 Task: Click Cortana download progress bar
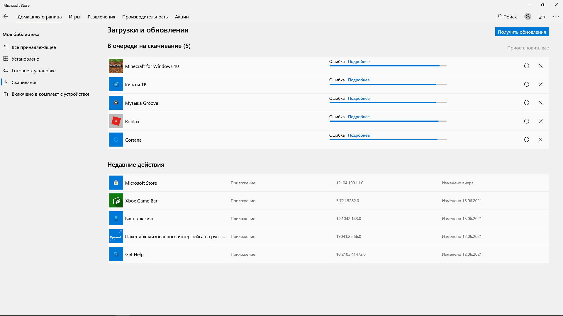(388, 140)
